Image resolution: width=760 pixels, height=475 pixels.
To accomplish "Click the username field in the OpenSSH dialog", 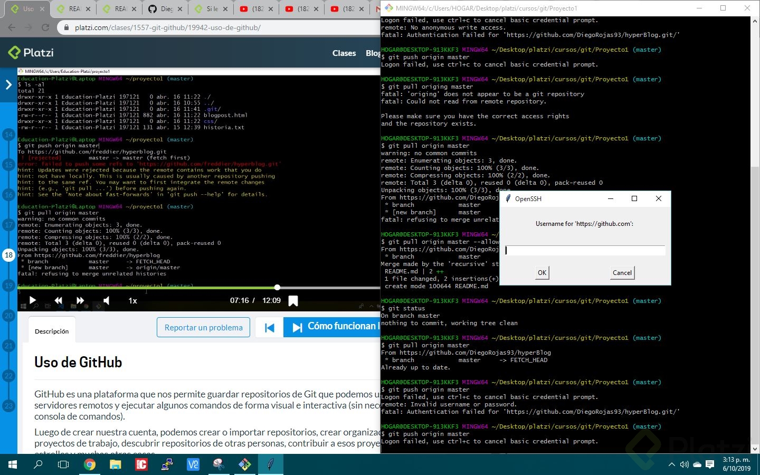I will pyautogui.click(x=585, y=250).
